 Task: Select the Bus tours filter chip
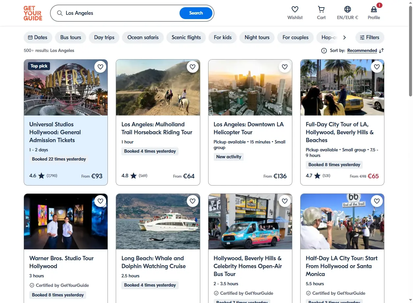point(71,38)
